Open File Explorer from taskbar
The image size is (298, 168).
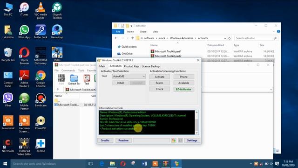point(112,164)
